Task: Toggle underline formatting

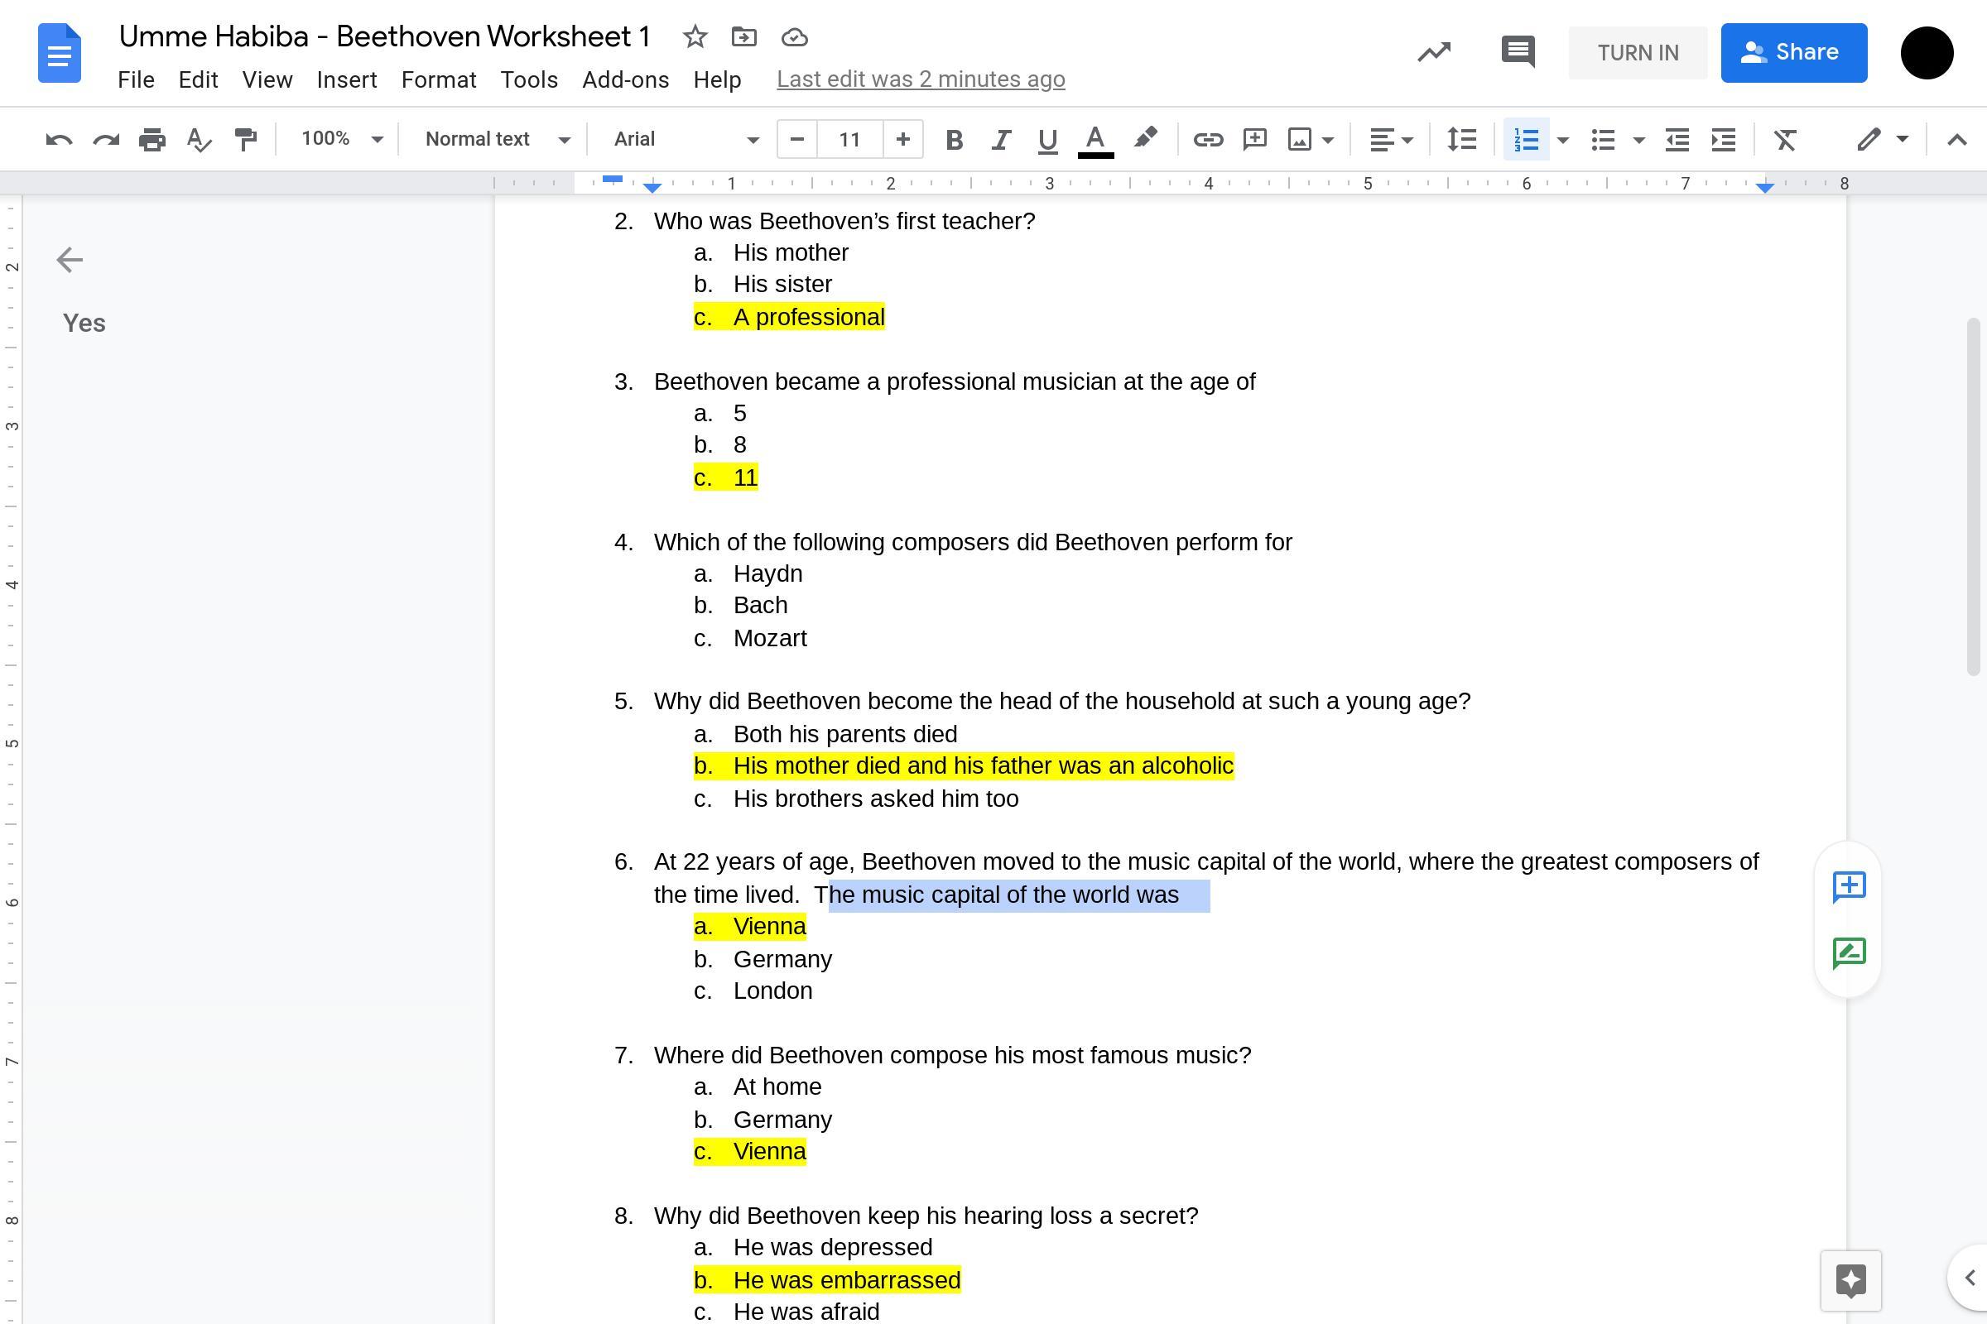Action: (x=1047, y=139)
